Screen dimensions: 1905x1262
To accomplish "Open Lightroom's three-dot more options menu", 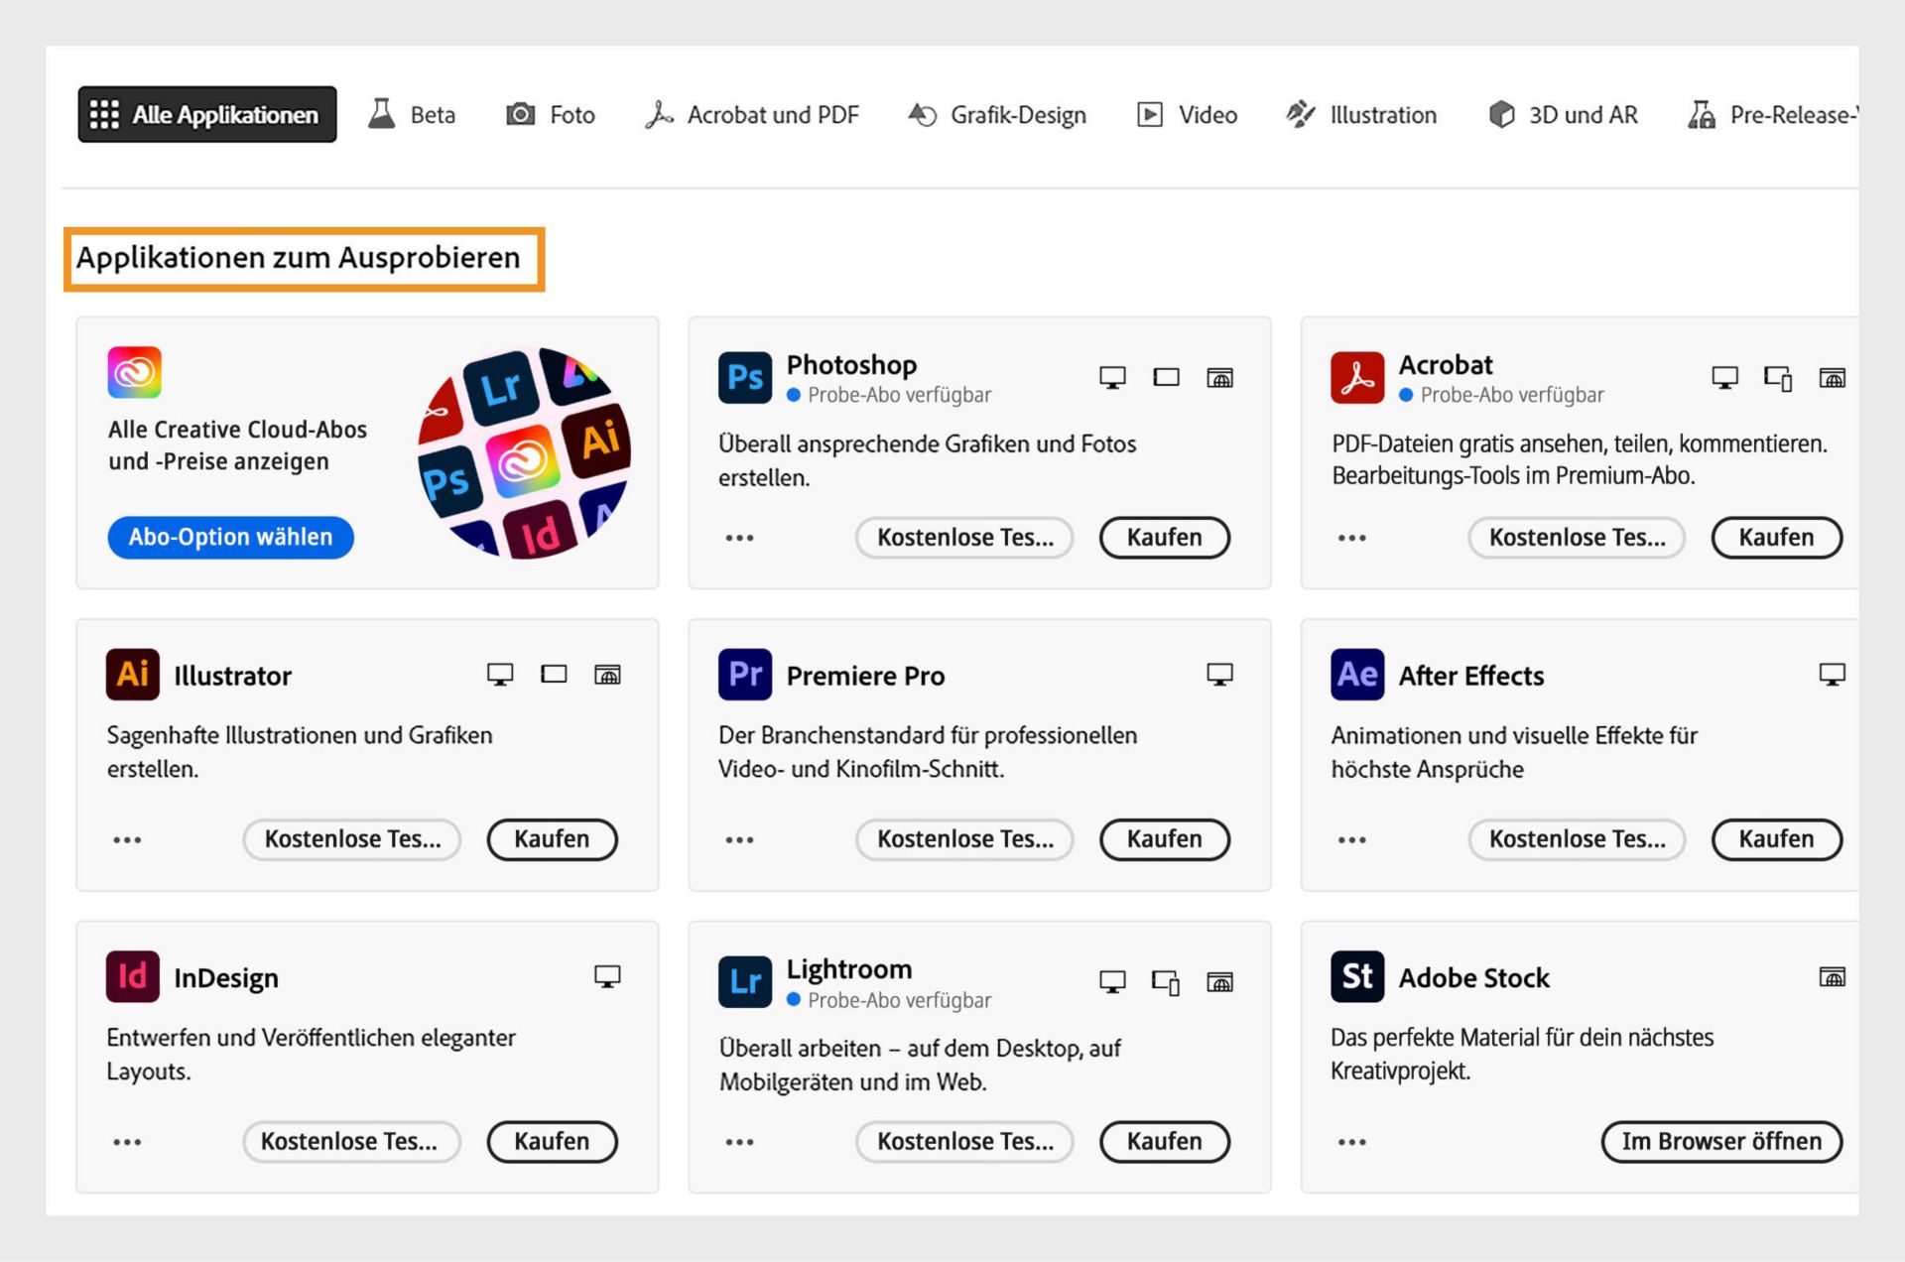I will tap(739, 1142).
